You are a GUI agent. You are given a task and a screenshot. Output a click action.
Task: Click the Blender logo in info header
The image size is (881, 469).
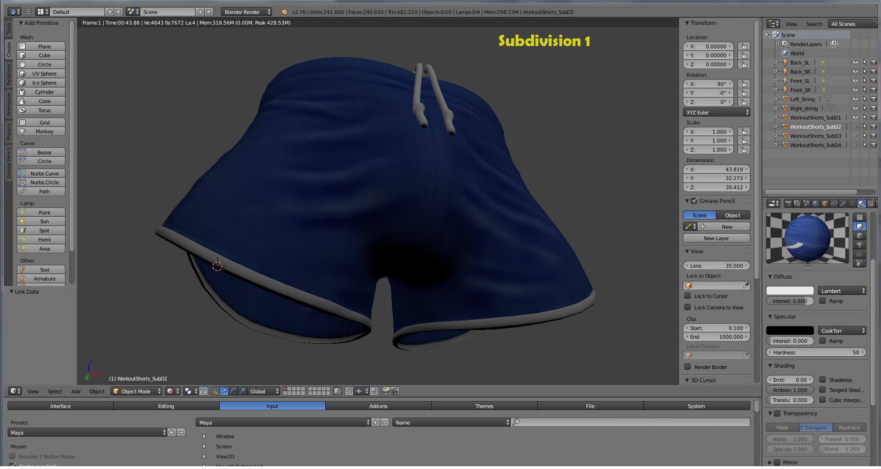[284, 12]
